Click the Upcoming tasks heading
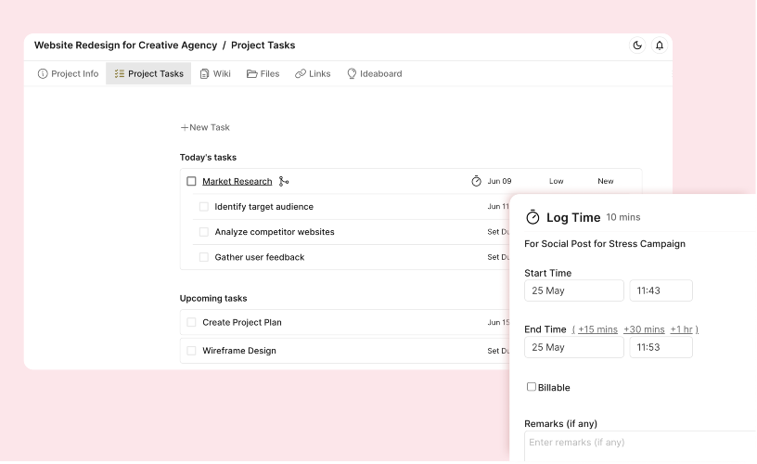The image size is (757, 464). (x=213, y=299)
